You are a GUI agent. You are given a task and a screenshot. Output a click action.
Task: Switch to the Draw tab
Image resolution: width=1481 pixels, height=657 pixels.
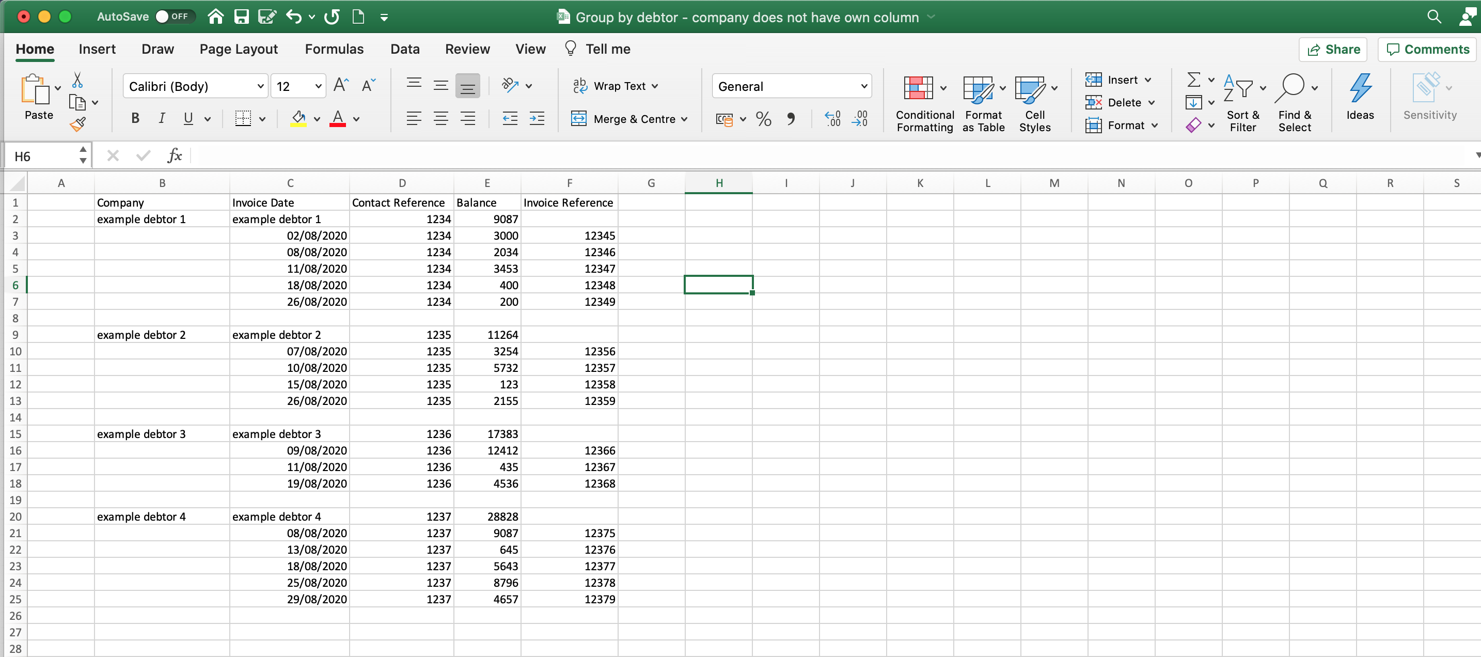[x=157, y=49]
